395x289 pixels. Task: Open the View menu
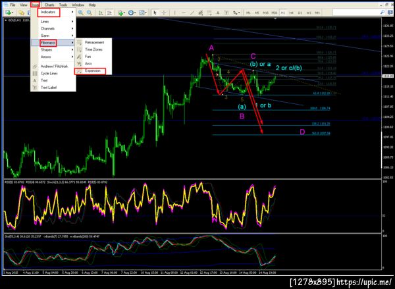pyautogui.click(x=24, y=5)
